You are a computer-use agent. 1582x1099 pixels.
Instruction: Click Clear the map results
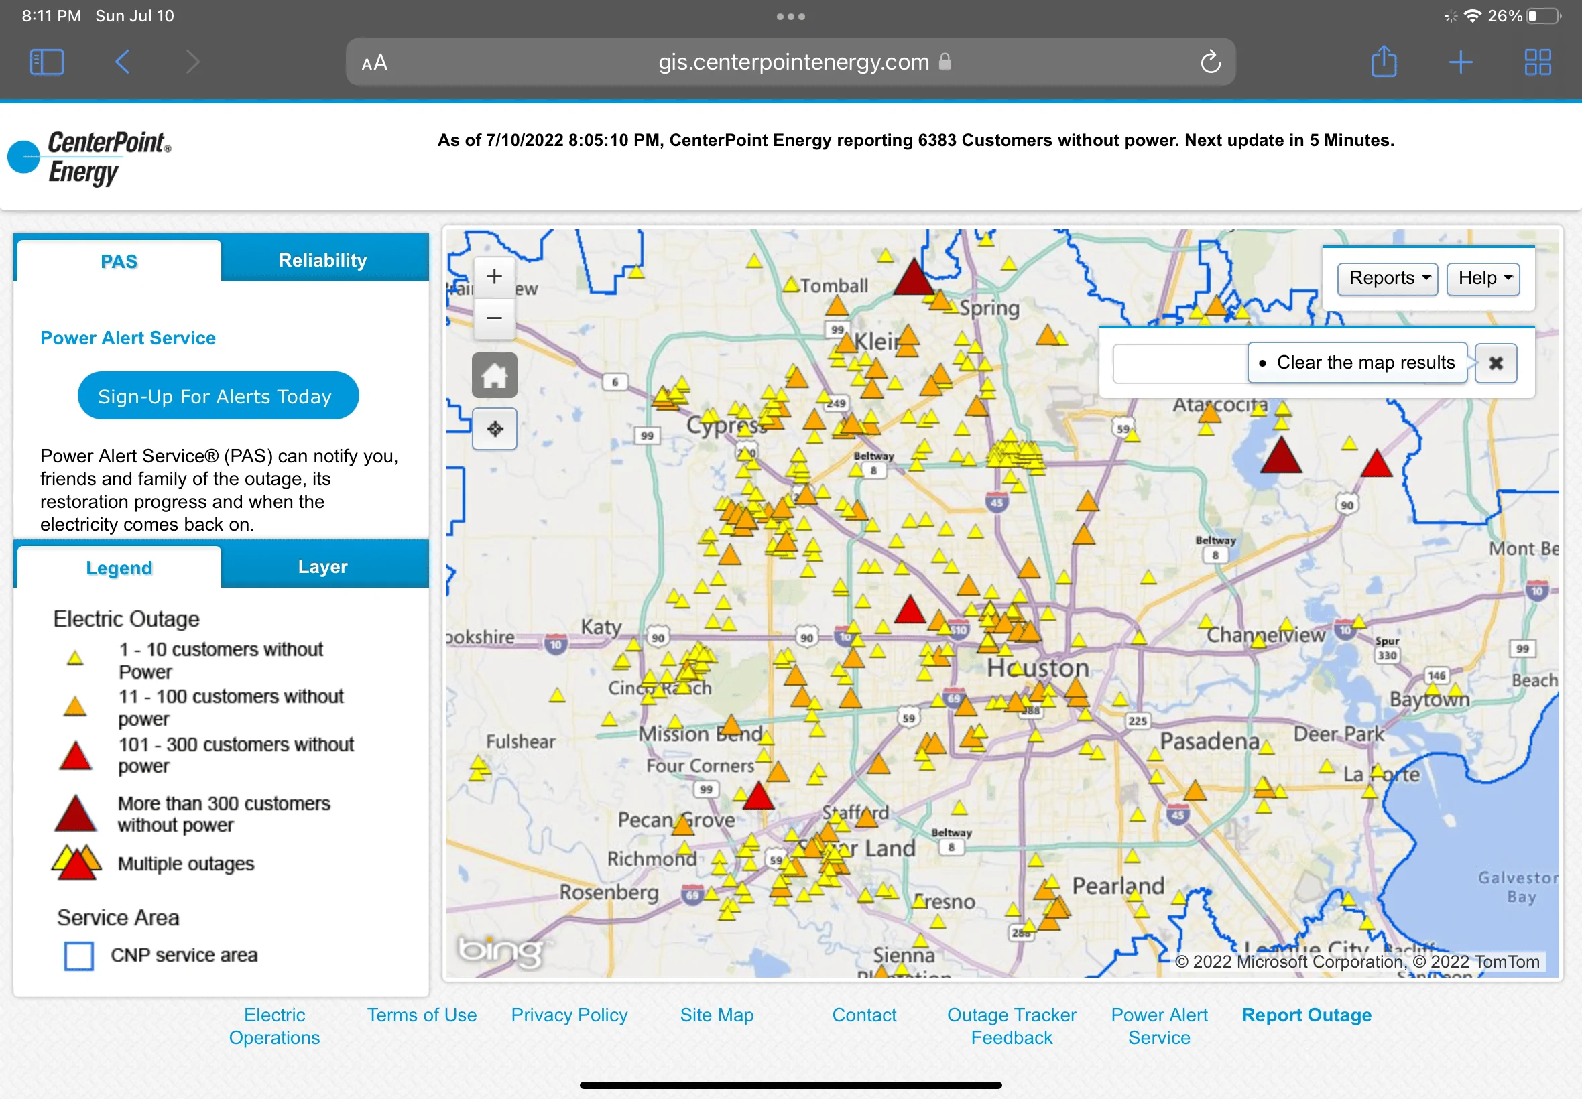1357,363
